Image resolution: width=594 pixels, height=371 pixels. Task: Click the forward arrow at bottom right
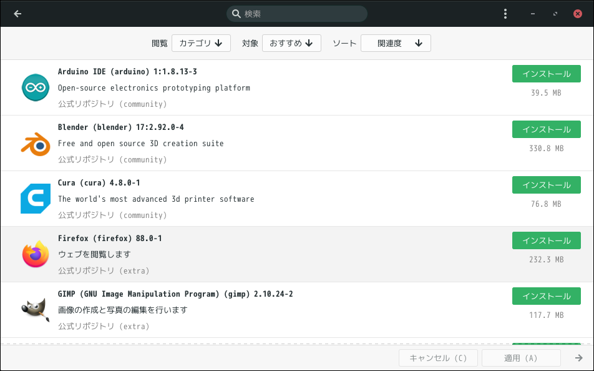point(578,358)
